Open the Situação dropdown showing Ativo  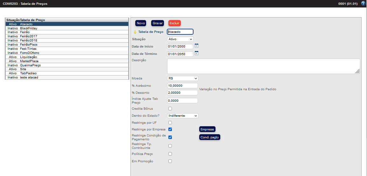180,39
